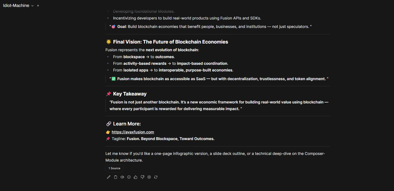
Task: Play the response with the Read Aloud speaker icon
Action: (x=122, y=177)
